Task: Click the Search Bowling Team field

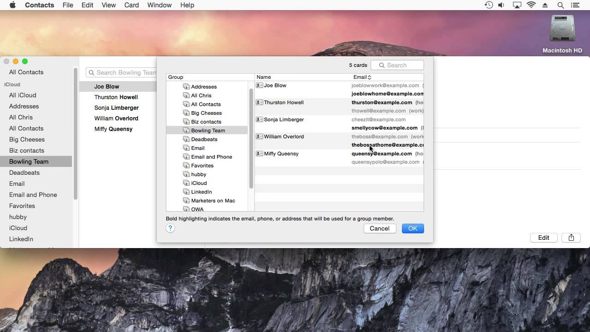Action: point(122,72)
